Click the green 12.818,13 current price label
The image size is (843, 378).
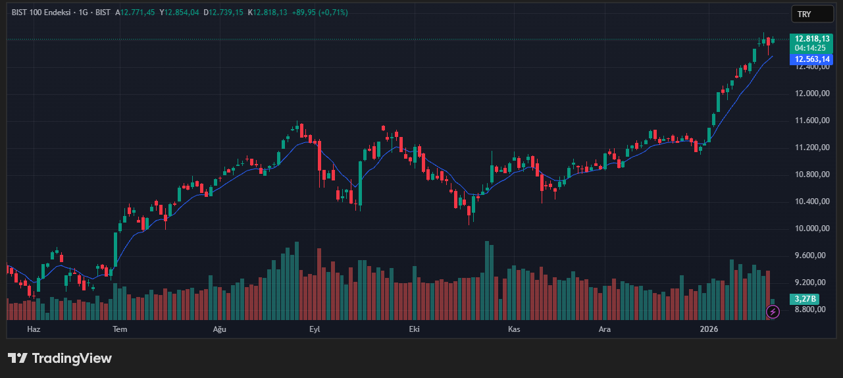point(811,39)
